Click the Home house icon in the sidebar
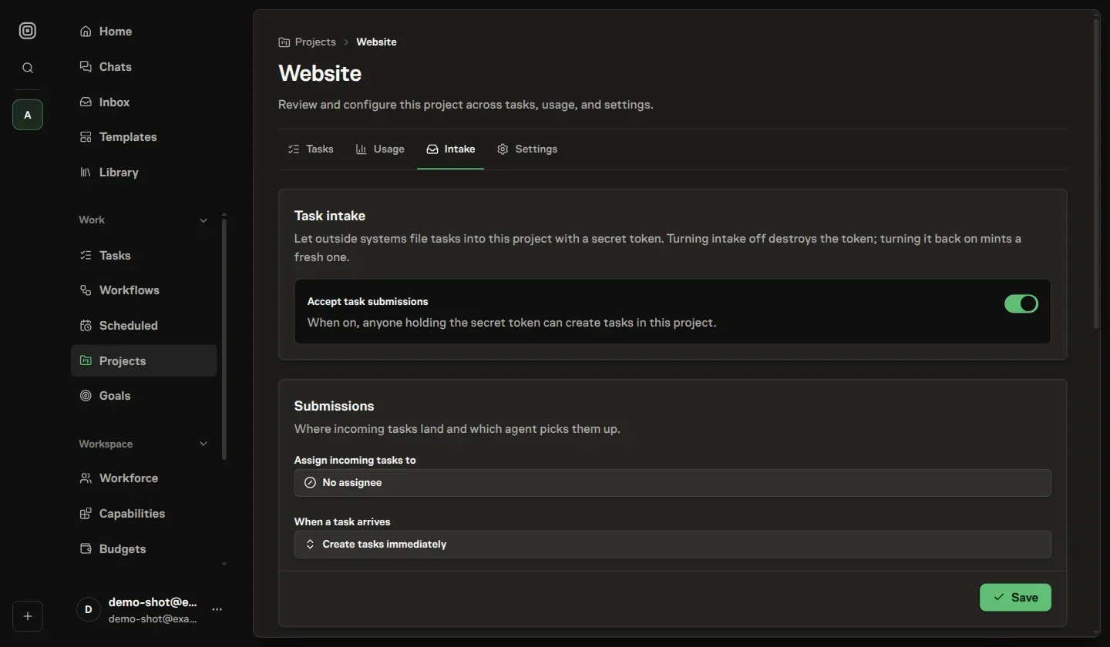 (x=86, y=32)
